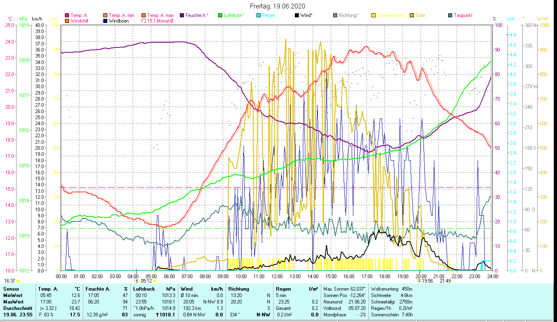Click the 24:00 time axis label
Viewport: 557px width, 322px height.
(492, 277)
